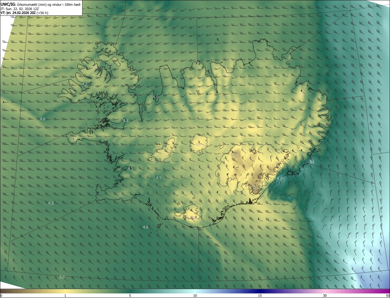This screenshot has height=298, width=390.
Task: Click the 7.3 value label on the map
Action: coord(311,161)
